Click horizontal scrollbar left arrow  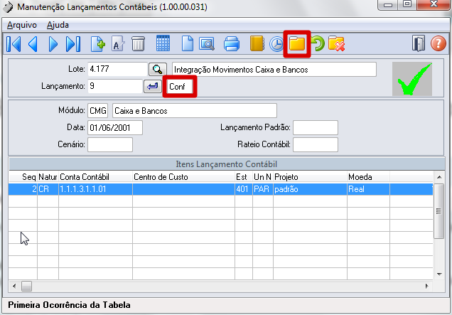14,286
